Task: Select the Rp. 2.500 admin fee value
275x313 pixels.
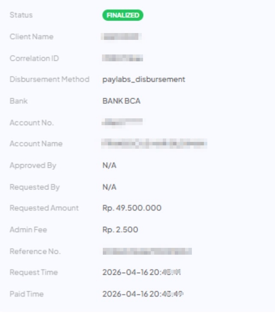Action: point(120,230)
